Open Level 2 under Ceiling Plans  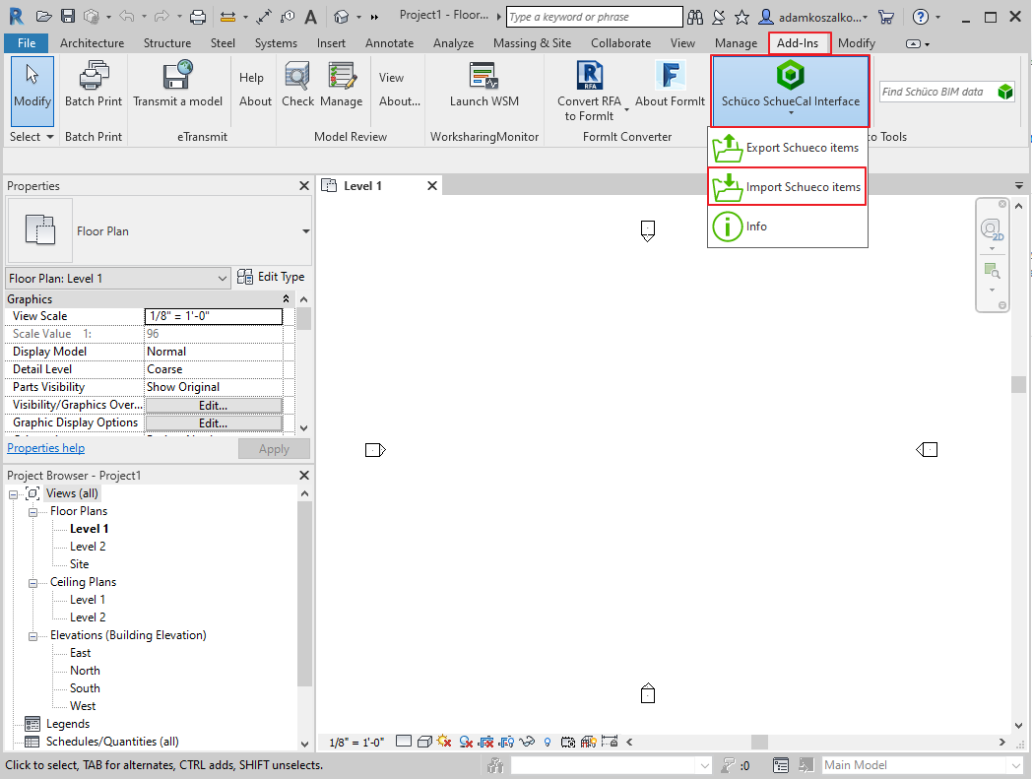click(88, 617)
